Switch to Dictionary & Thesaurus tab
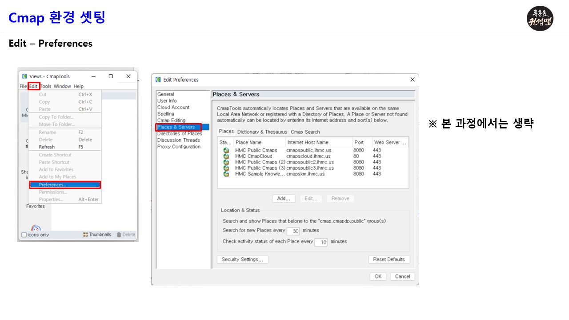The height and width of the screenshot is (320, 569). [x=262, y=132]
